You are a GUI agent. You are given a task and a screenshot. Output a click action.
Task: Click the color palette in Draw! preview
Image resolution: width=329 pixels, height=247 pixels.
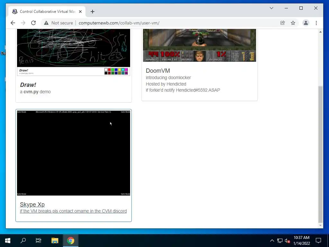click(x=116, y=71)
